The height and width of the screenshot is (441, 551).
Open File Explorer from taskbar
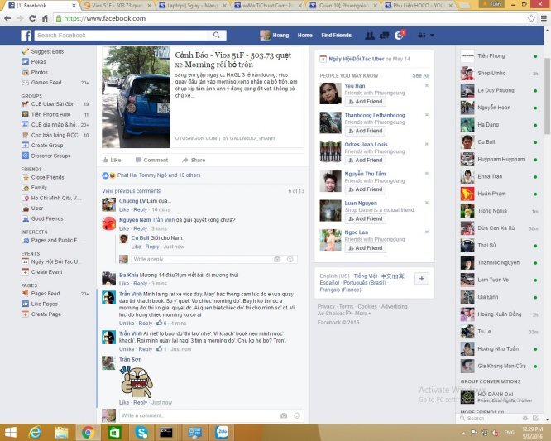pos(61,432)
